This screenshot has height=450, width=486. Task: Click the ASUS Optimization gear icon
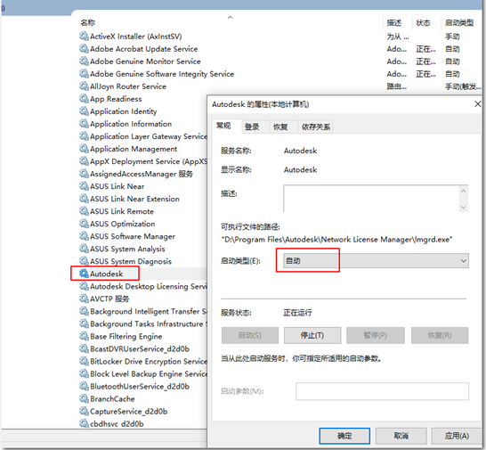(84, 224)
